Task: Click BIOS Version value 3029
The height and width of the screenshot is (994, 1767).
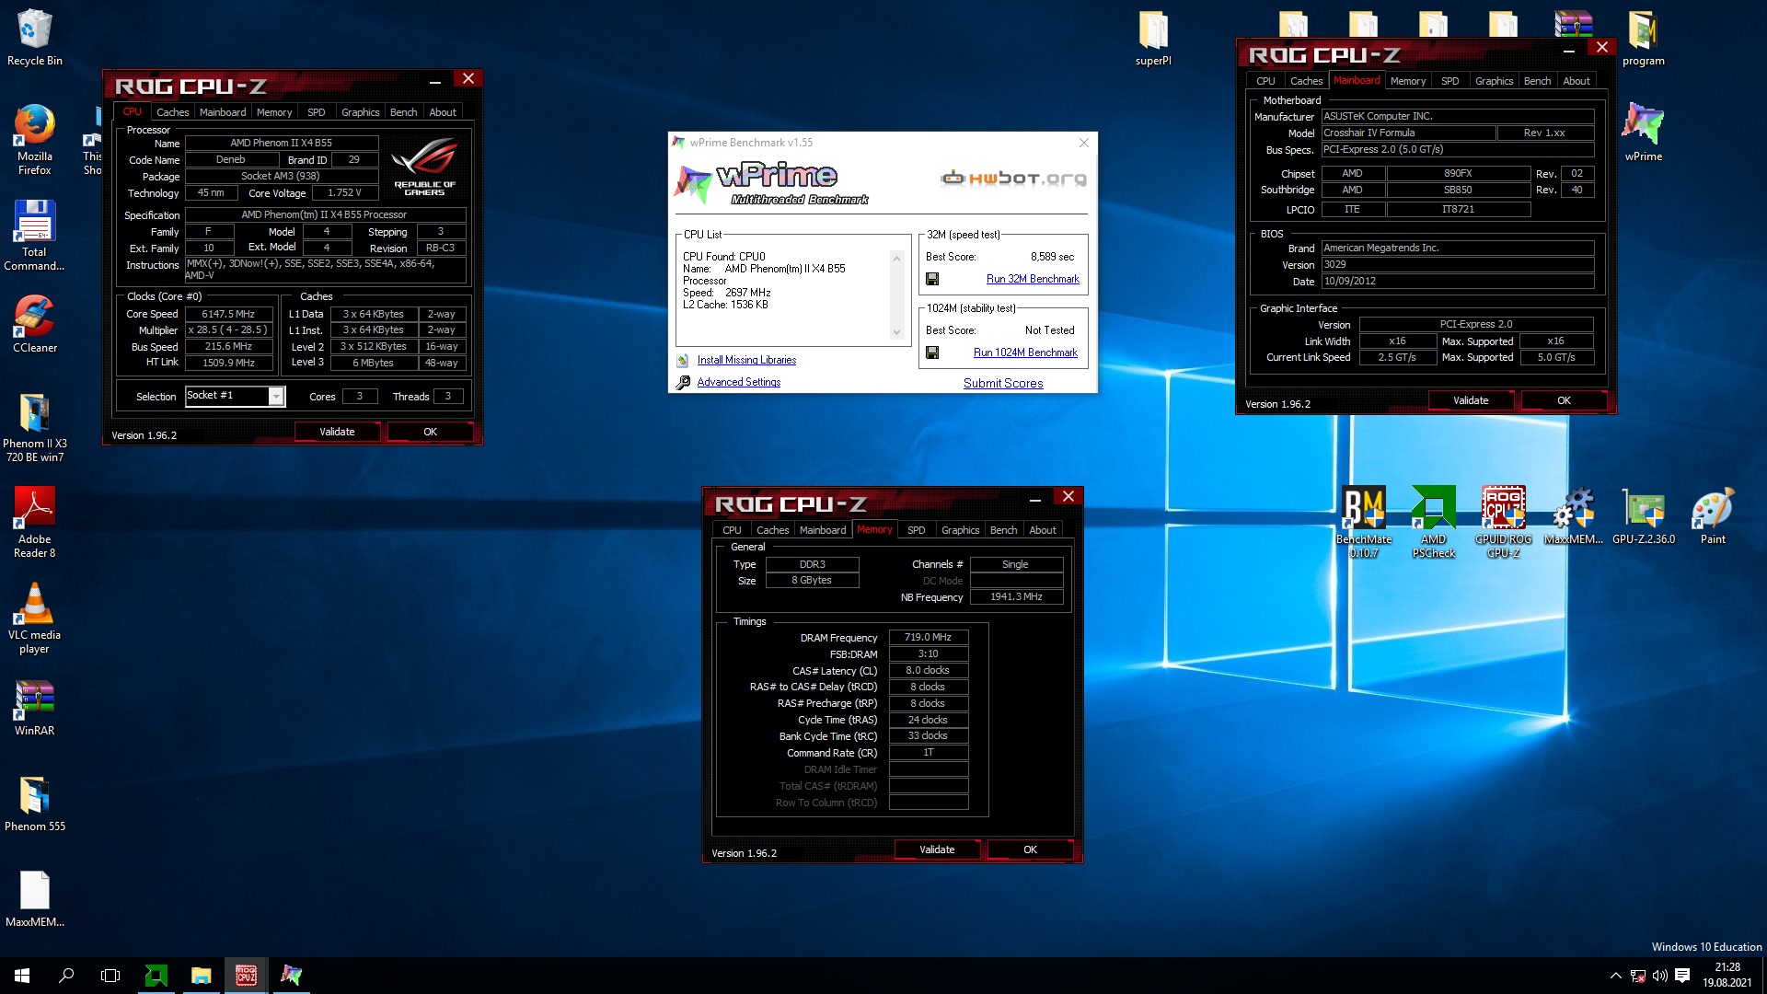Action: (1457, 264)
